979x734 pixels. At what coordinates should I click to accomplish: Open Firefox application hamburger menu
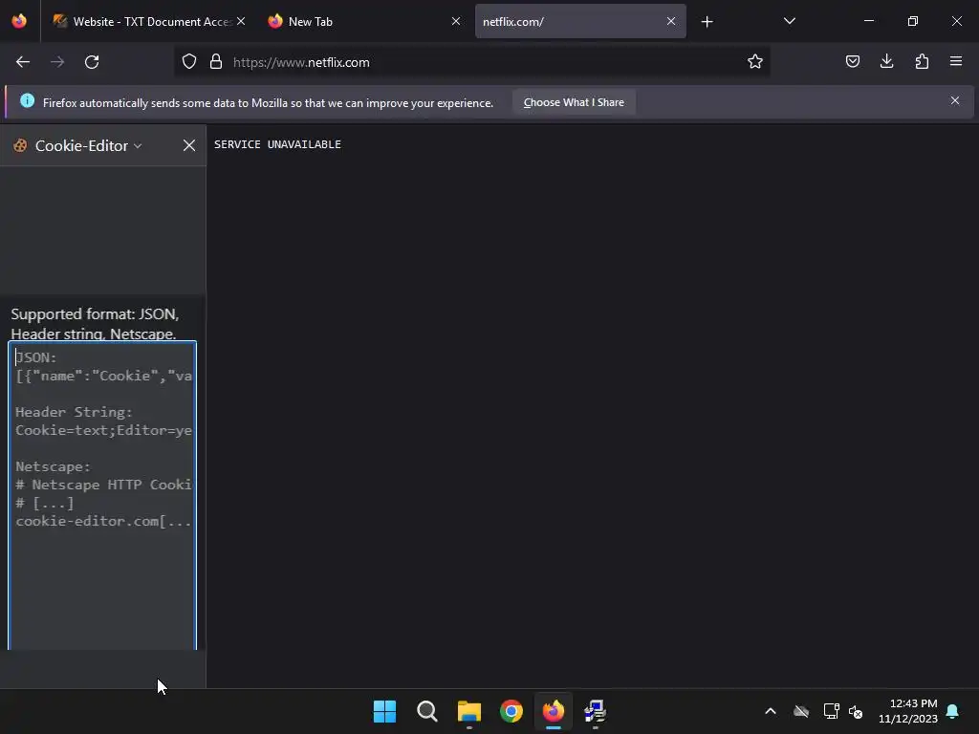956,61
